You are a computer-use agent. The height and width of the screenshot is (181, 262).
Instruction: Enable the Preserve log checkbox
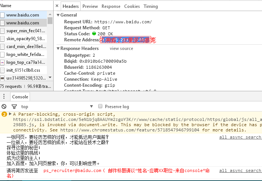tap(100, 106)
